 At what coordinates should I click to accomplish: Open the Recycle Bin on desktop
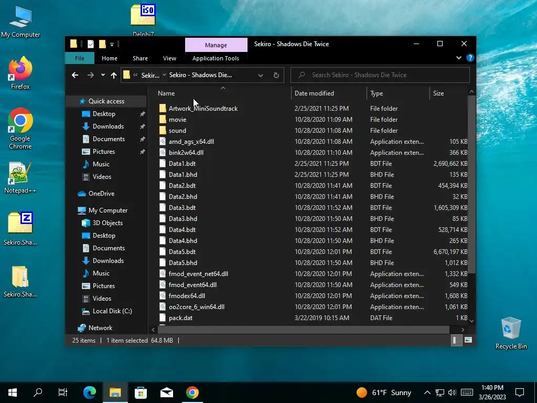click(x=511, y=333)
